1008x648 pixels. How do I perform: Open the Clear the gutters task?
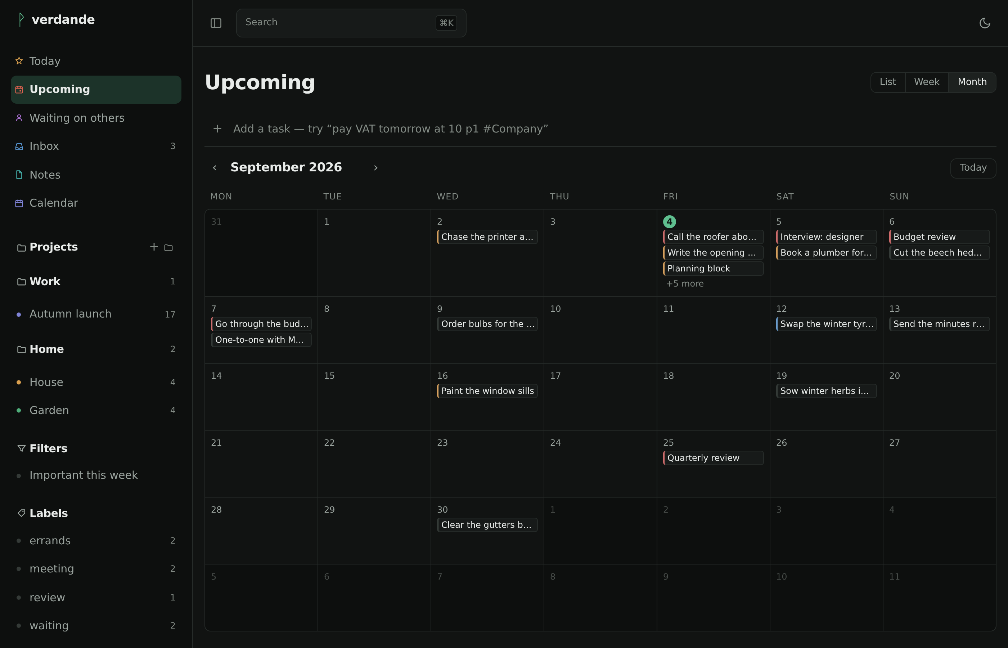tap(487, 525)
